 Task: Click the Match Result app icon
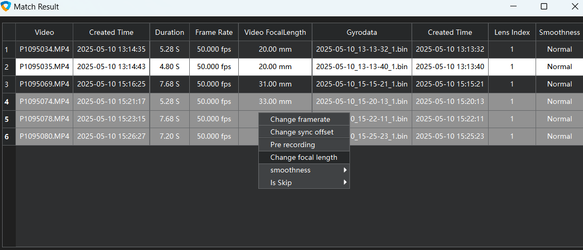[6, 7]
